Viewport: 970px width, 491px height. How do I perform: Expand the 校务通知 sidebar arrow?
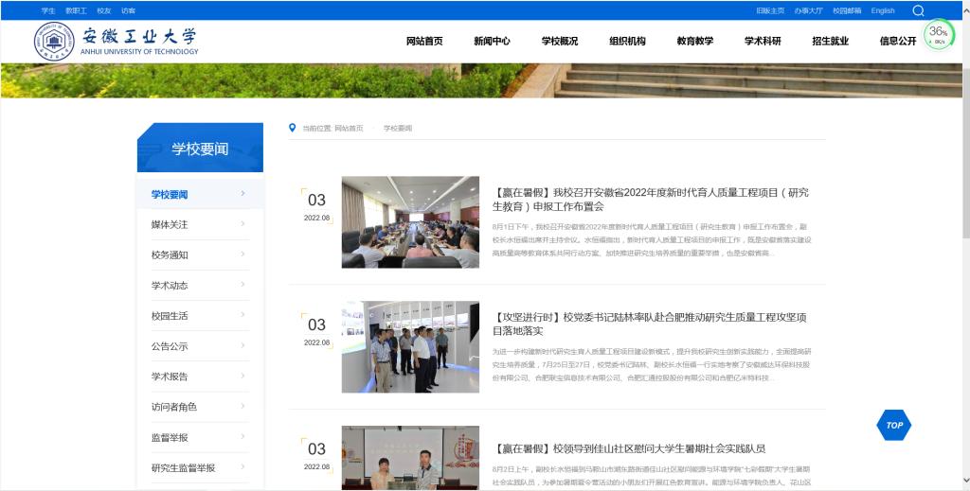(x=242, y=254)
